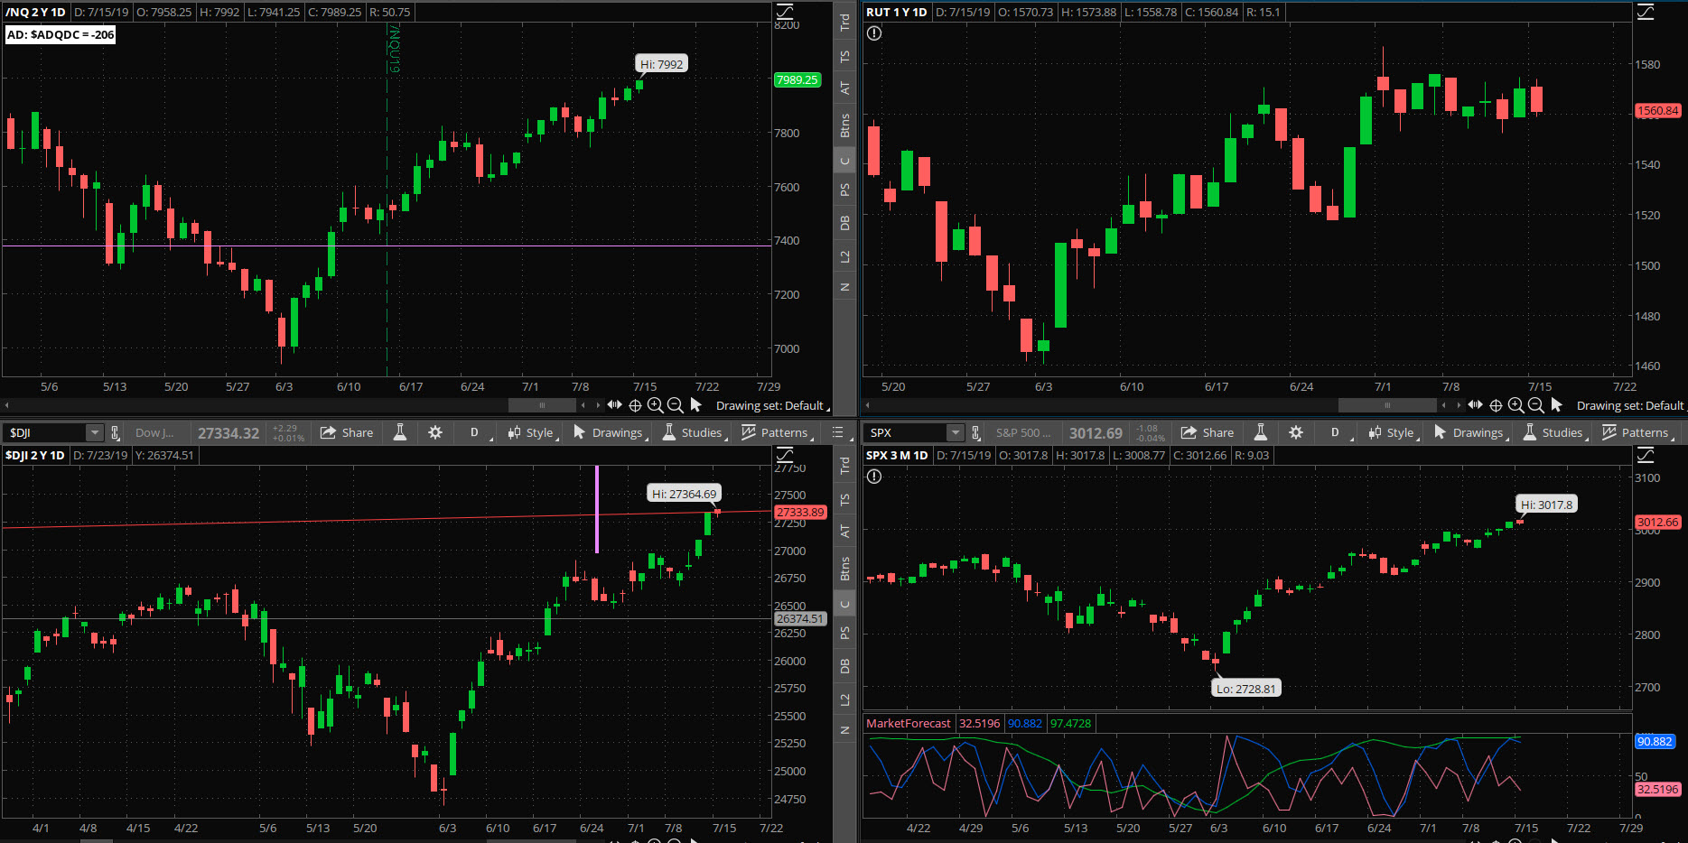The image size is (1688, 843).
Task: Open chart settings gear on $DJI toolbar
Action: [x=435, y=432]
